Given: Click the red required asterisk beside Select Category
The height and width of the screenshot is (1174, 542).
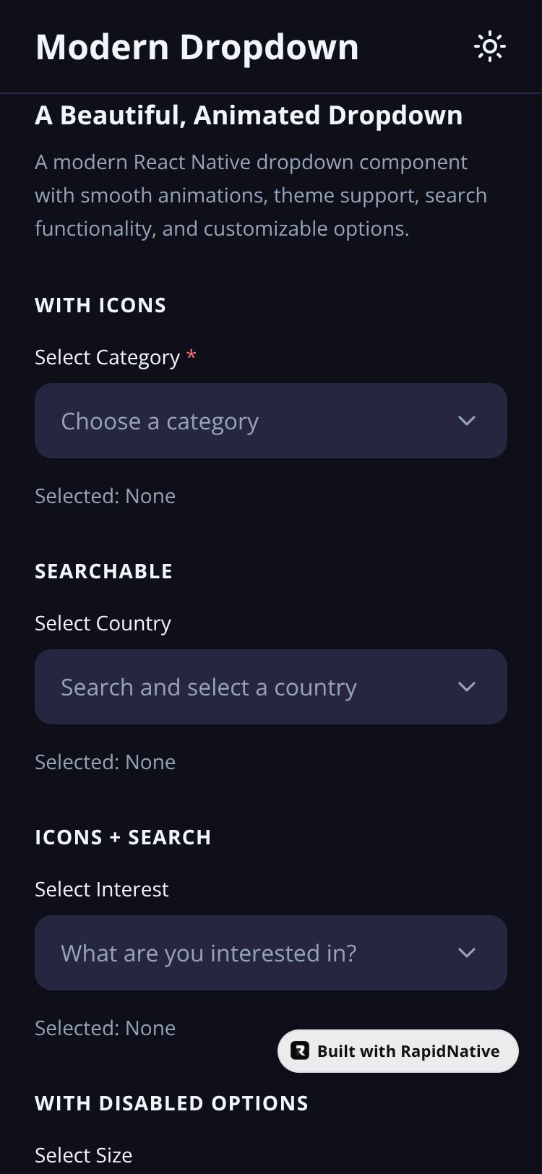Looking at the screenshot, I should (x=191, y=355).
